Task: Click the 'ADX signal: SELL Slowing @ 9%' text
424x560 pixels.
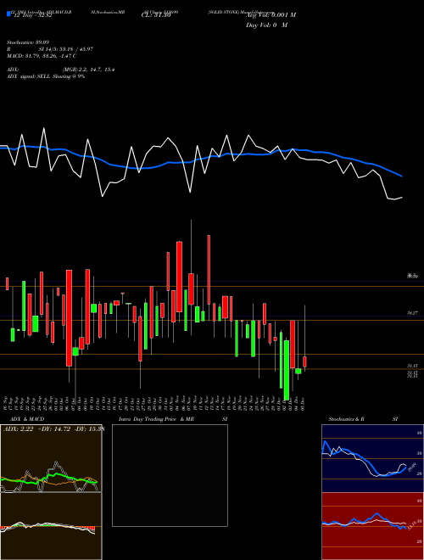Action: click(x=46, y=76)
